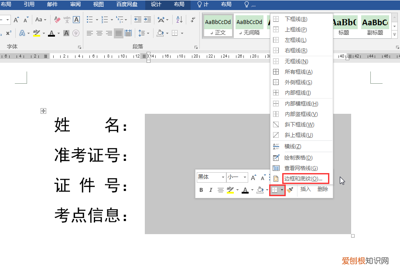400x269 pixels.
Task: Click the clear formatting eraser icon
Action: point(57,20)
